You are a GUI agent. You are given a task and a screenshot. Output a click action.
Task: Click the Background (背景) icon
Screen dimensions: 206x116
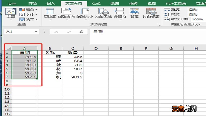(134, 11)
